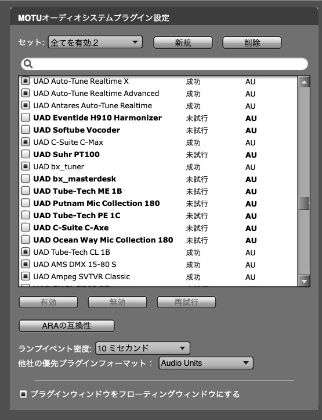Screen dimensions: 322x420
Task: Click the scrollbar up arrow
Action: 304,82
